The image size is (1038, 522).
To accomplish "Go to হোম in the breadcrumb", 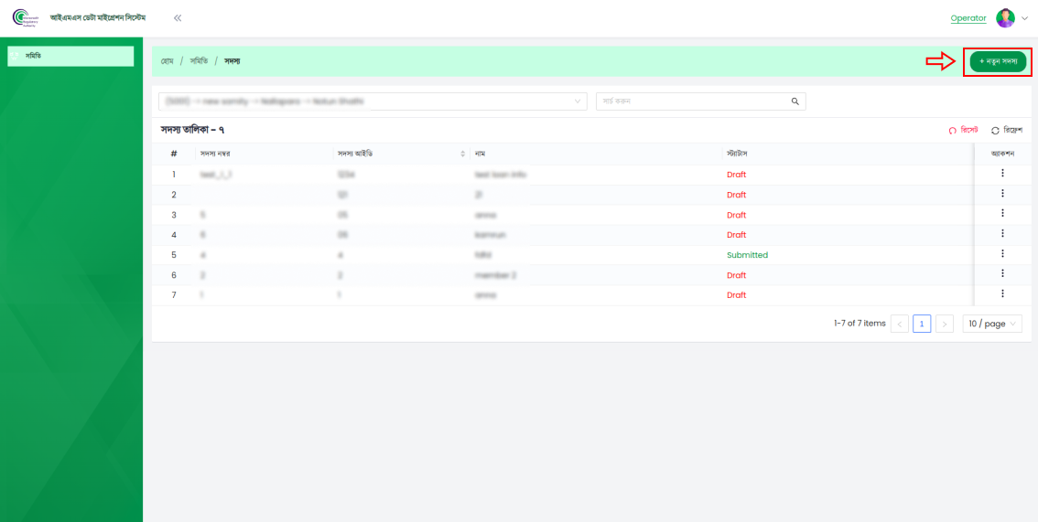I will [x=168, y=61].
